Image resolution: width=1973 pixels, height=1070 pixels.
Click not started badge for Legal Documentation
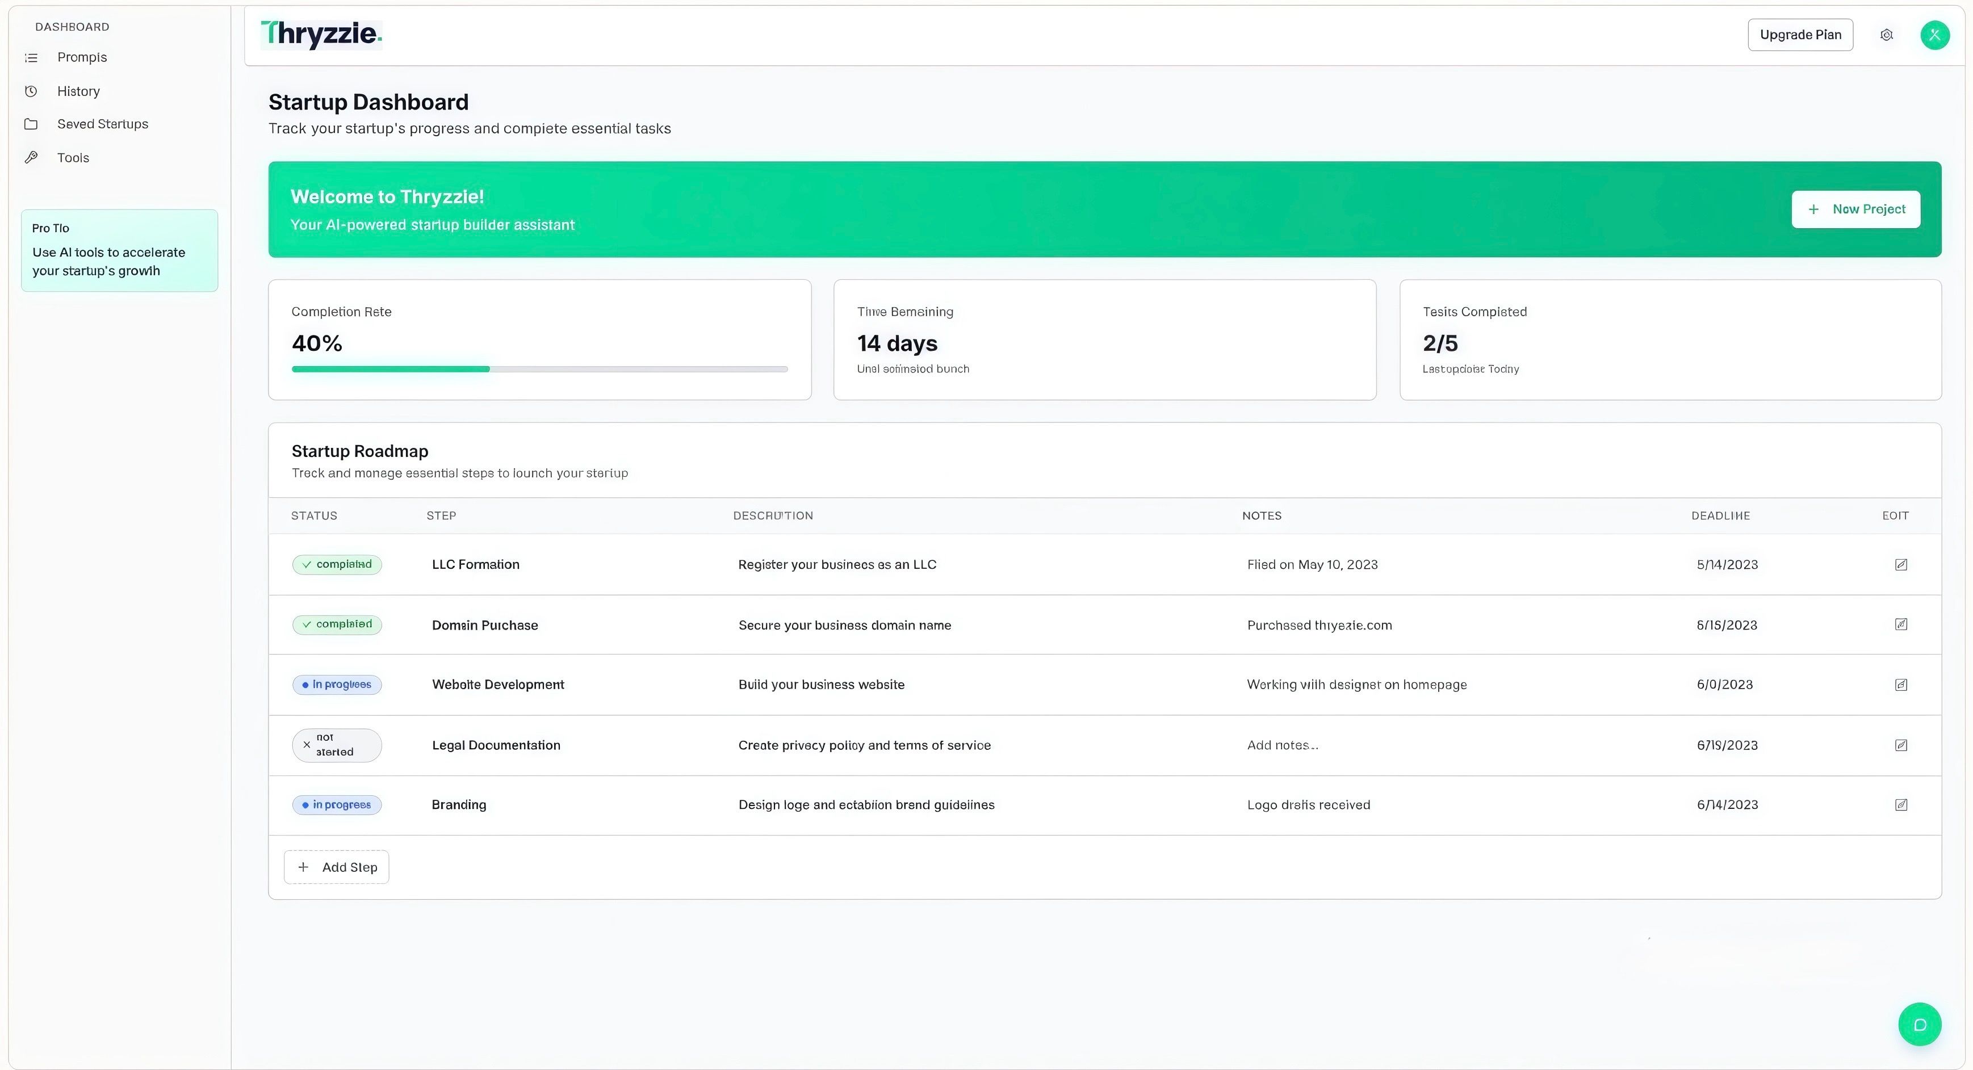(x=337, y=745)
